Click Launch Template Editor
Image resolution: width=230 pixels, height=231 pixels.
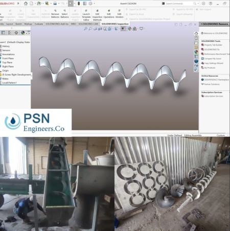86,15
